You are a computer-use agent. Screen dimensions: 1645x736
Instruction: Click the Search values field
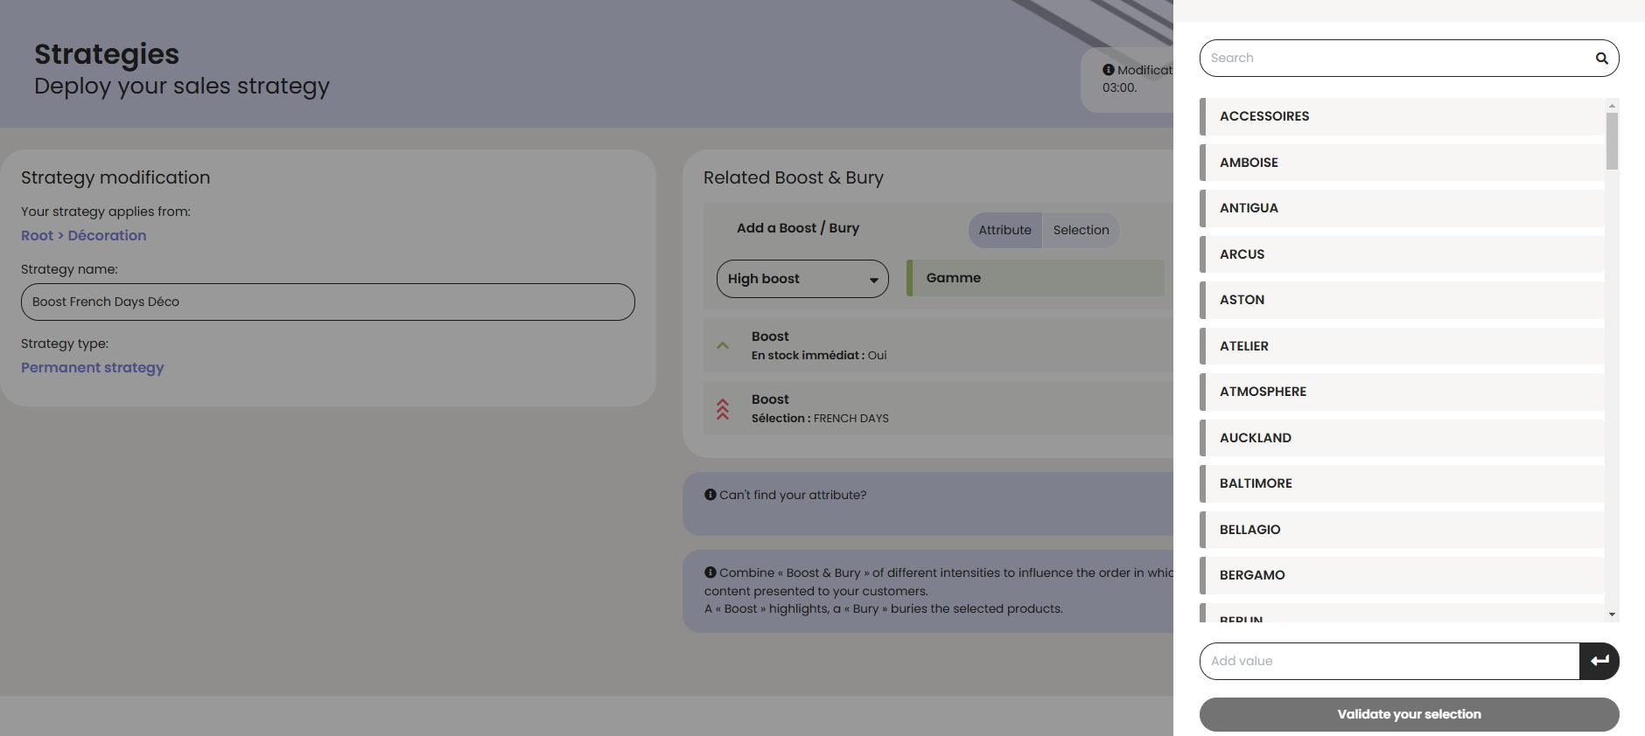coord(1396,59)
